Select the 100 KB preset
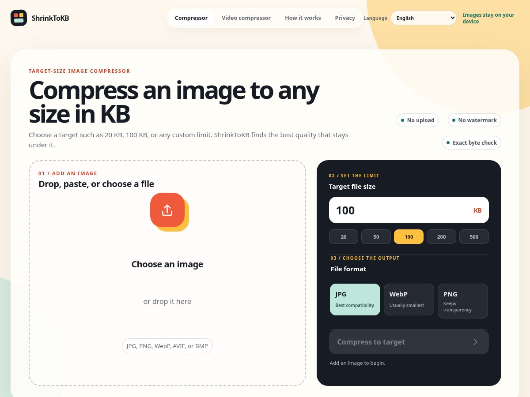 pyautogui.click(x=409, y=237)
